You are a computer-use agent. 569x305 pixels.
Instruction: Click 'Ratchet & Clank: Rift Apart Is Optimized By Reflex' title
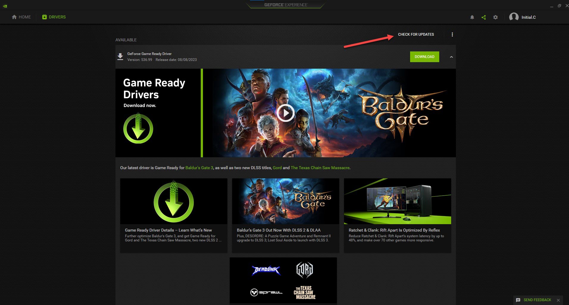[394, 230]
